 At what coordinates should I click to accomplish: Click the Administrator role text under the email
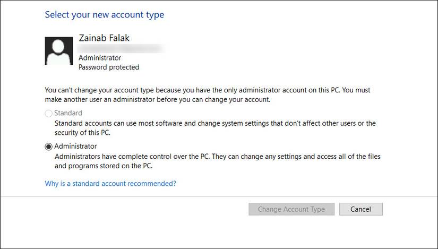[100, 58]
